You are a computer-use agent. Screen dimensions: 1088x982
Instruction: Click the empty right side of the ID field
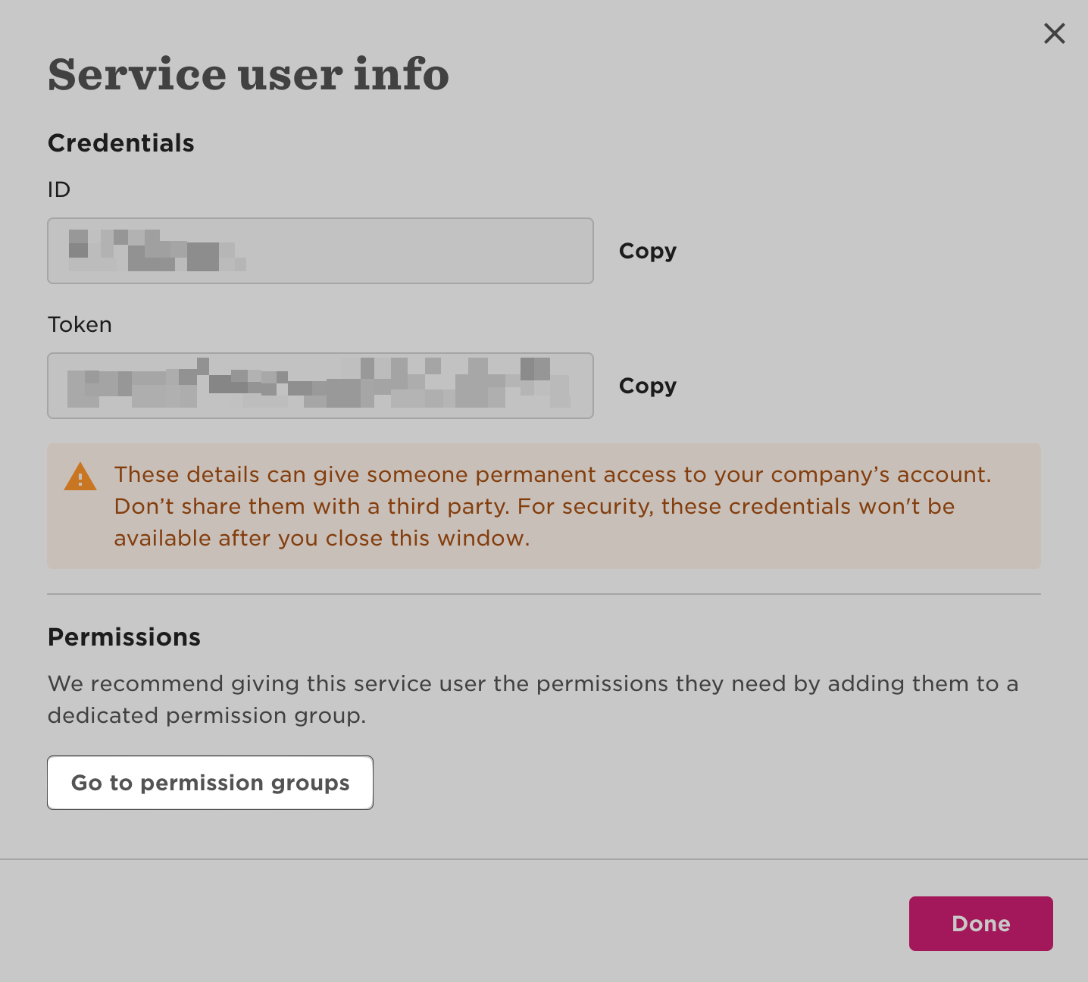coord(455,251)
